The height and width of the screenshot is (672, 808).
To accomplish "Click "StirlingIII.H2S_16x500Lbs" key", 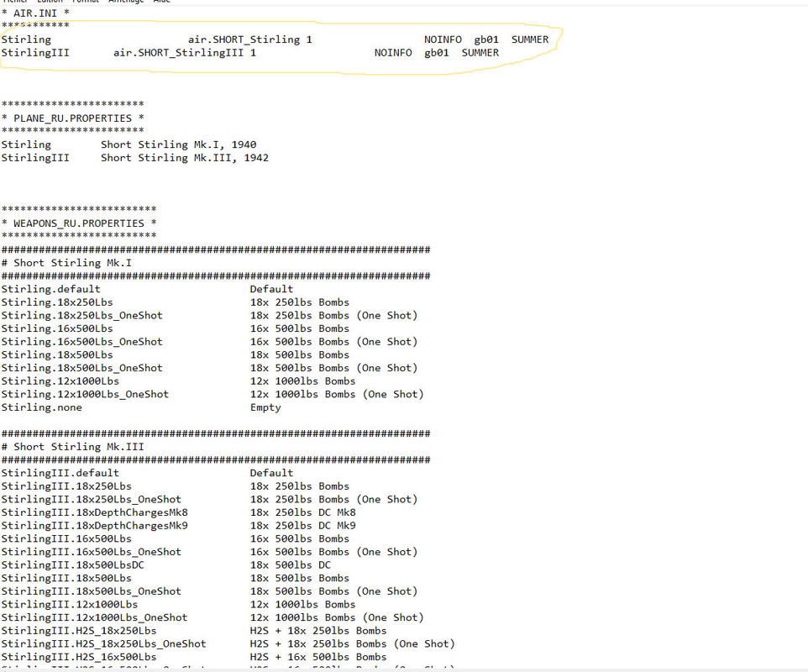I will point(79,657).
